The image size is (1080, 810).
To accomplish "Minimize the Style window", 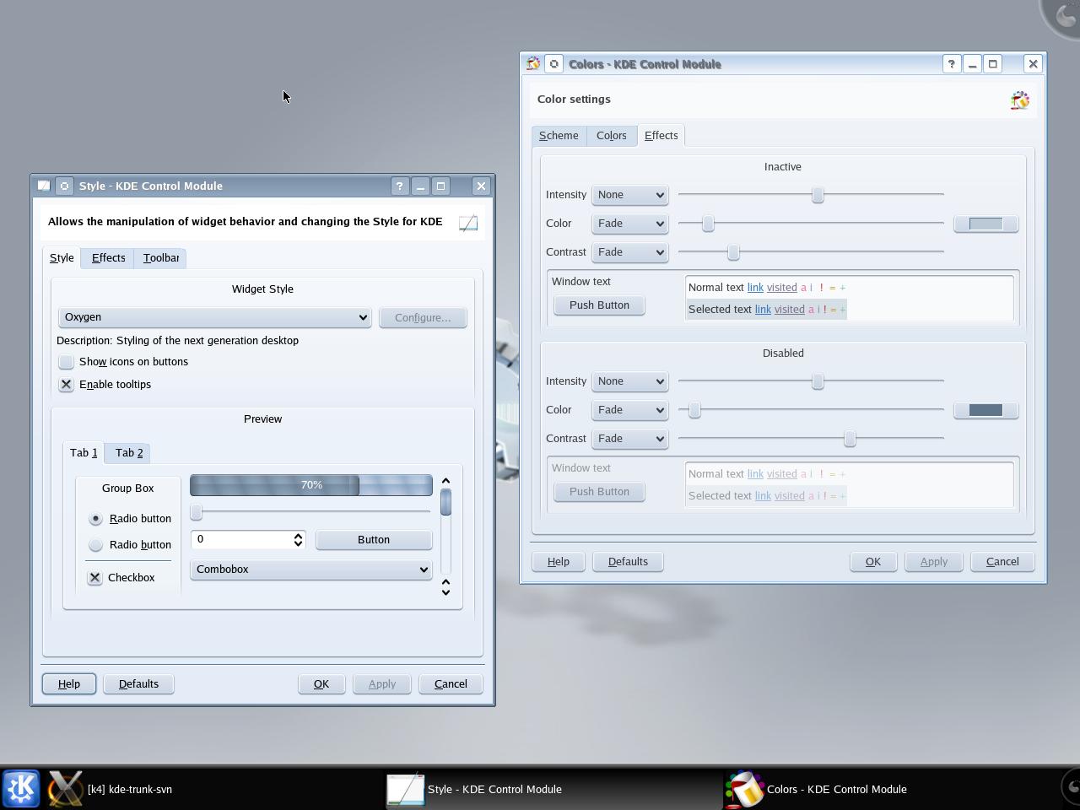I will point(420,186).
